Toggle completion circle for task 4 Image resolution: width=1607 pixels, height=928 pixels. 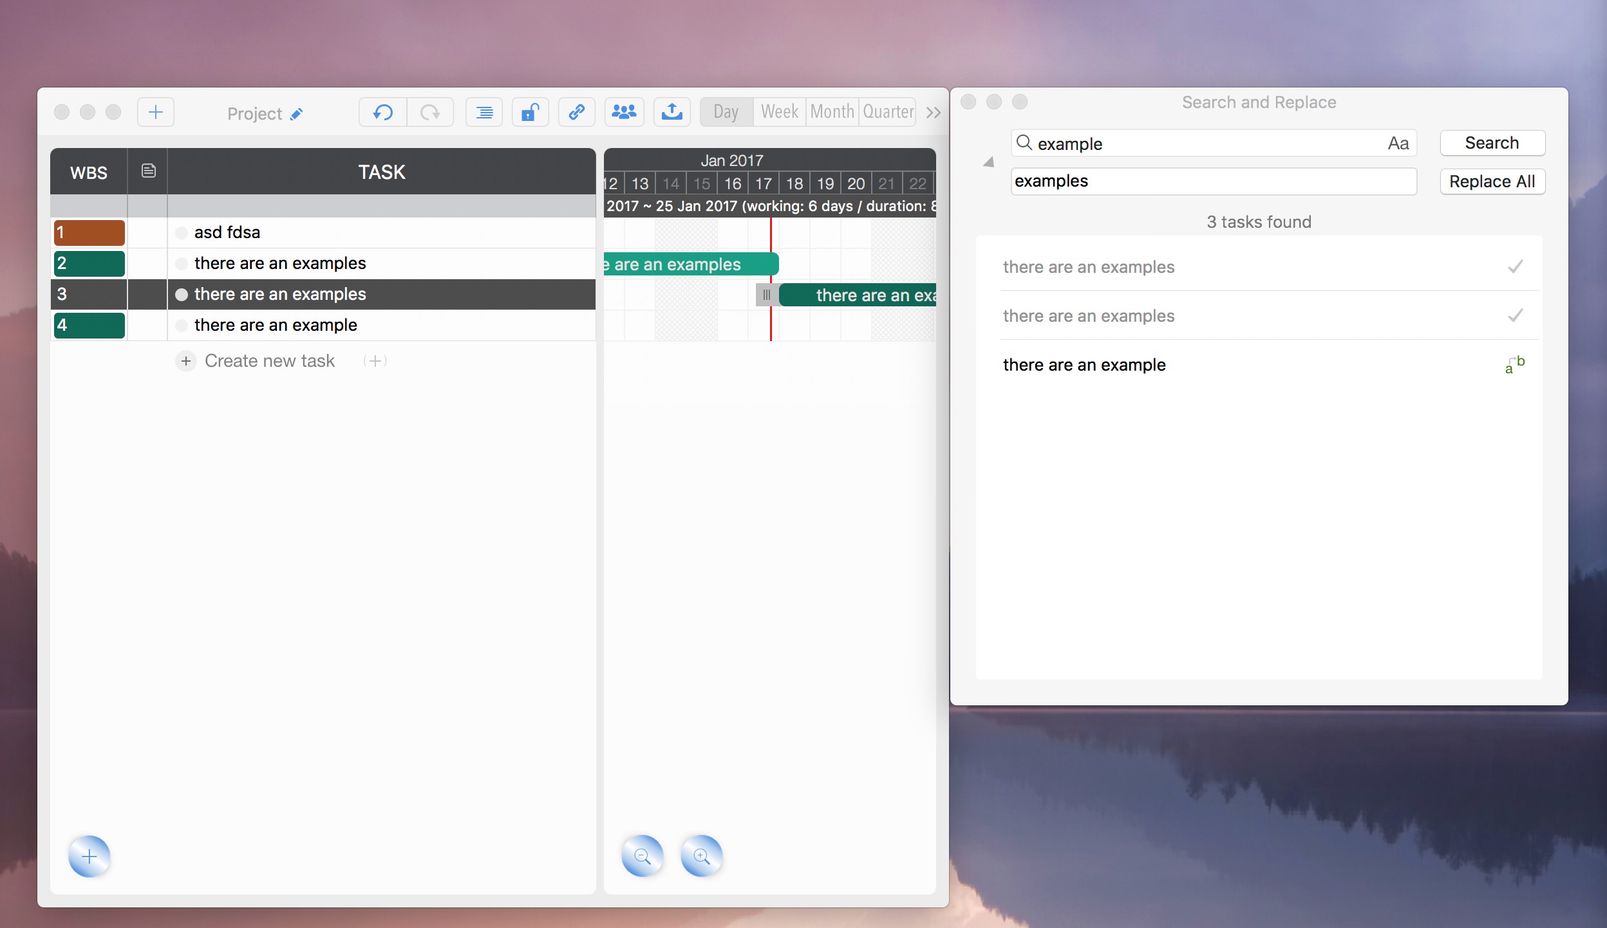tap(182, 326)
